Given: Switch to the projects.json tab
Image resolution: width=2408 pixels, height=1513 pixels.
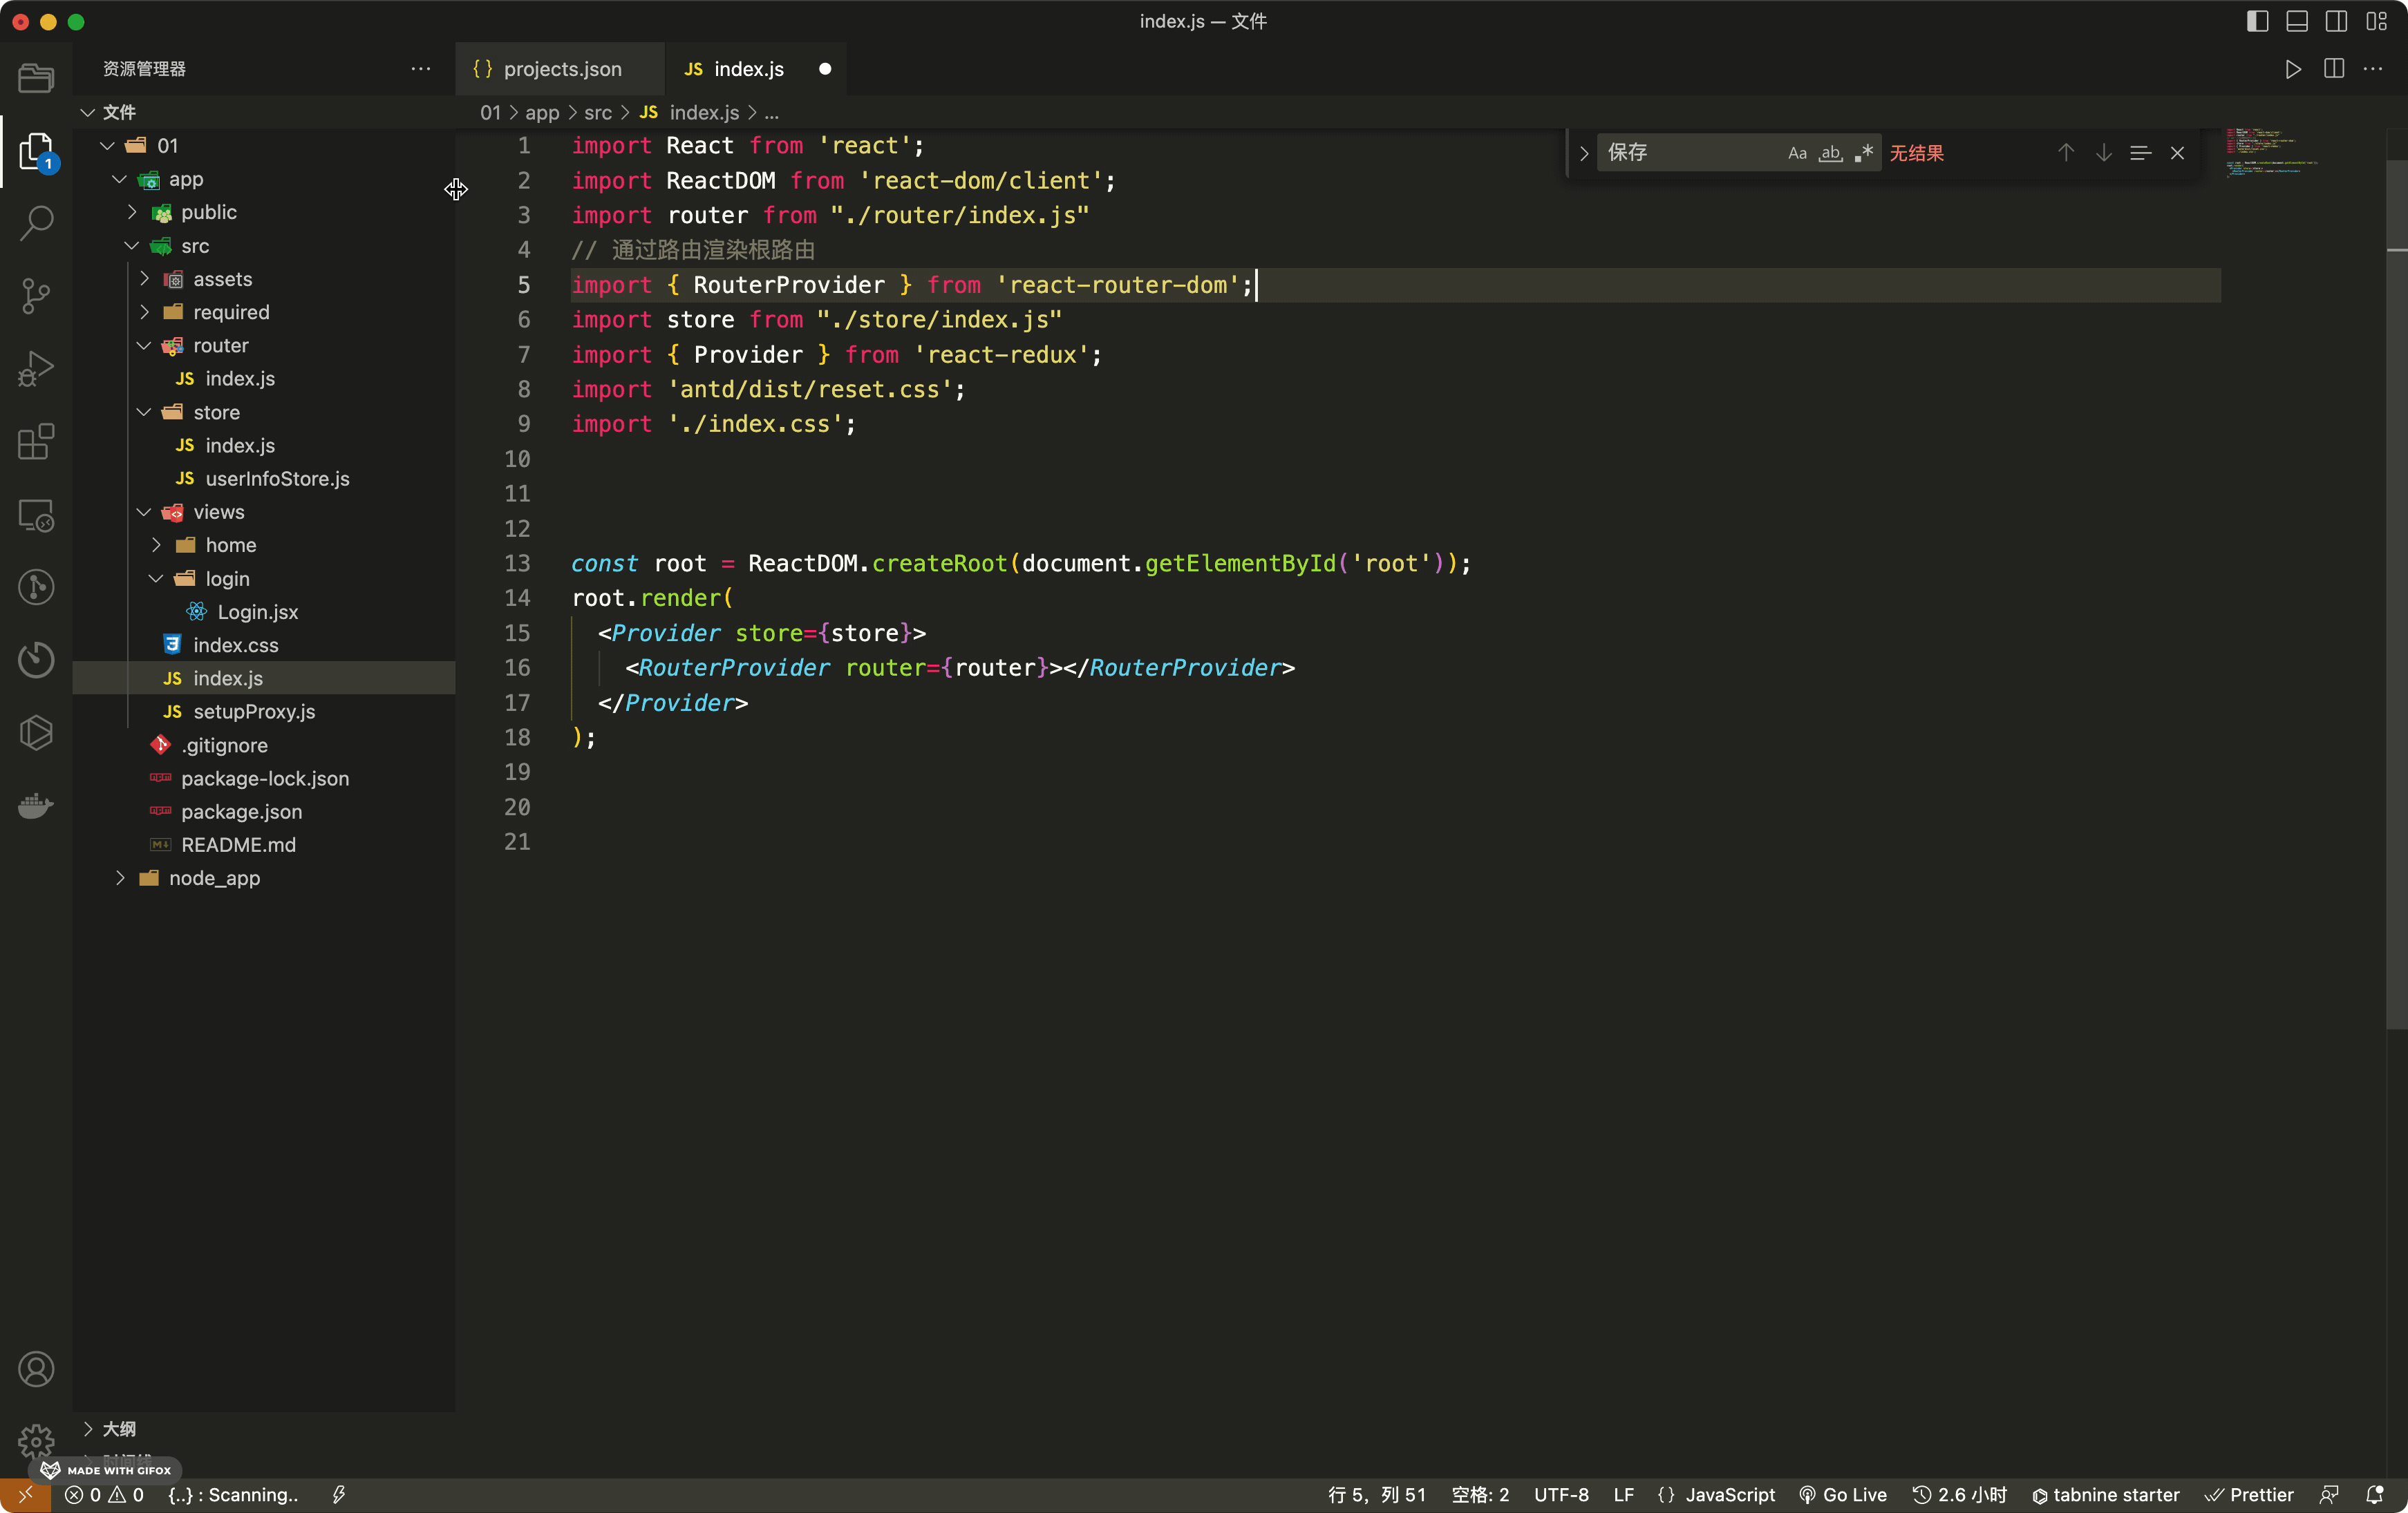Looking at the screenshot, I should point(561,69).
